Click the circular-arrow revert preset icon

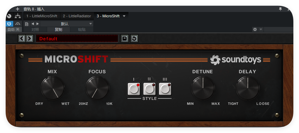[x=134, y=39]
